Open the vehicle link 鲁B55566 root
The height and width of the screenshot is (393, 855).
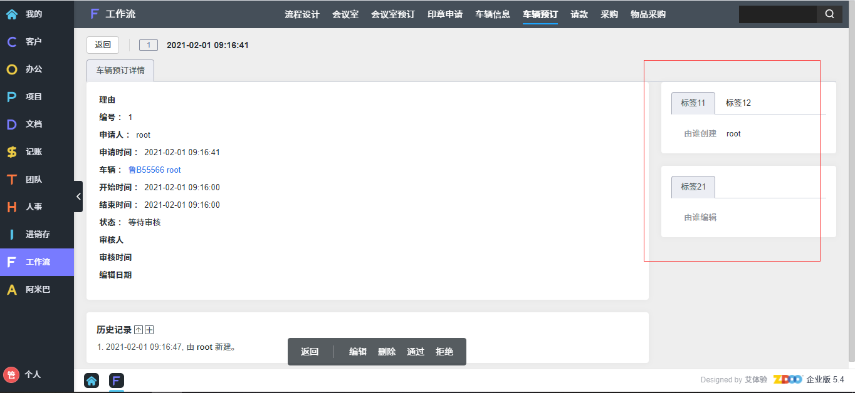point(154,170)
